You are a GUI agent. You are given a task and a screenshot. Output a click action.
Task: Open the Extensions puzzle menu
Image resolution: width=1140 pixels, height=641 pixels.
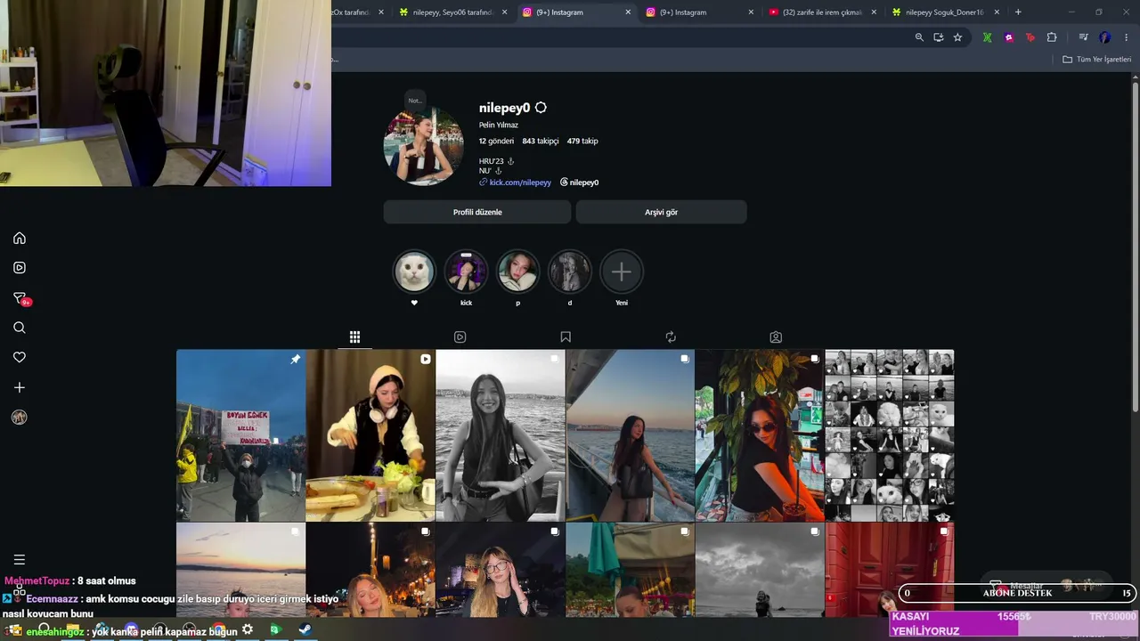click(1052, 37)
